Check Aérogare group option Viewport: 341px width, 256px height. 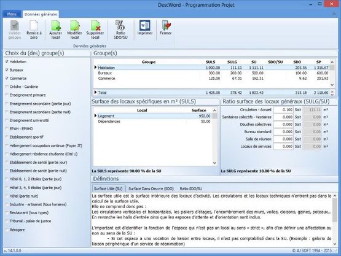coord(7,230)
